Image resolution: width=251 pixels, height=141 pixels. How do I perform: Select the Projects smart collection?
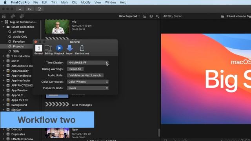pyautogui.click(x=18, y=46)
